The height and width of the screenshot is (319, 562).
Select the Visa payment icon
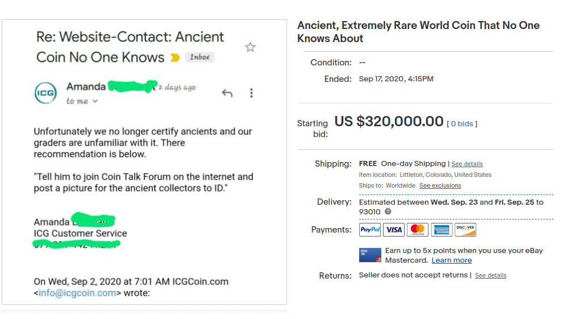point(394,230)
